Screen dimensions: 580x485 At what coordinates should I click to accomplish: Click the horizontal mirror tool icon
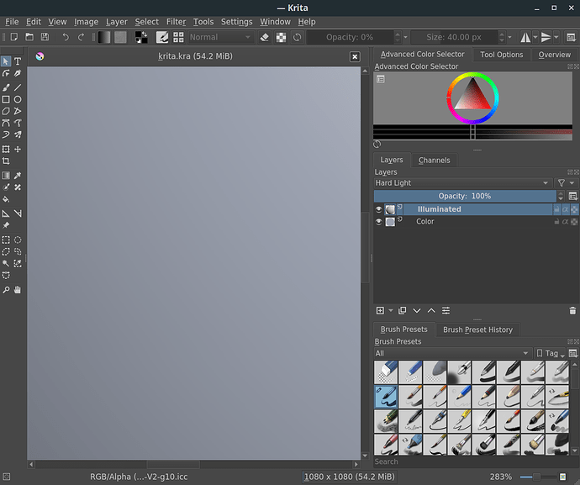coord(527,37)
